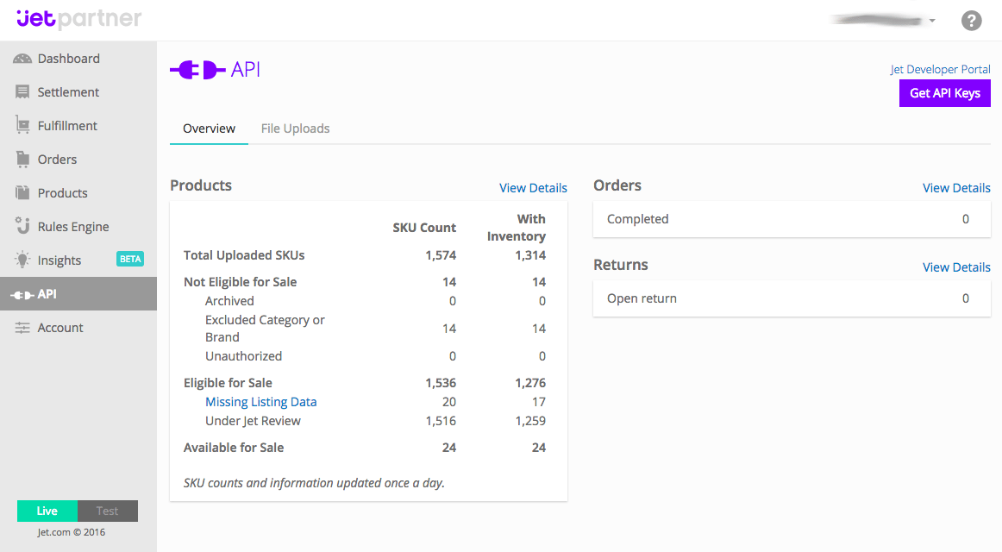
Task: Open Products in the sidebar
Action: (63, 193)
